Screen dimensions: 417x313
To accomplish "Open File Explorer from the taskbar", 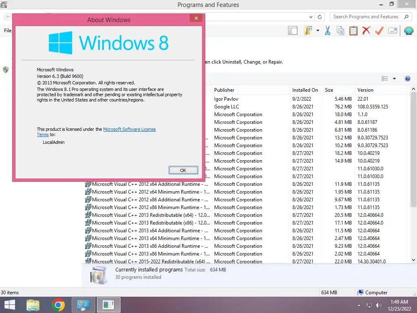I will pyautogui.click(x=33, y=305).
